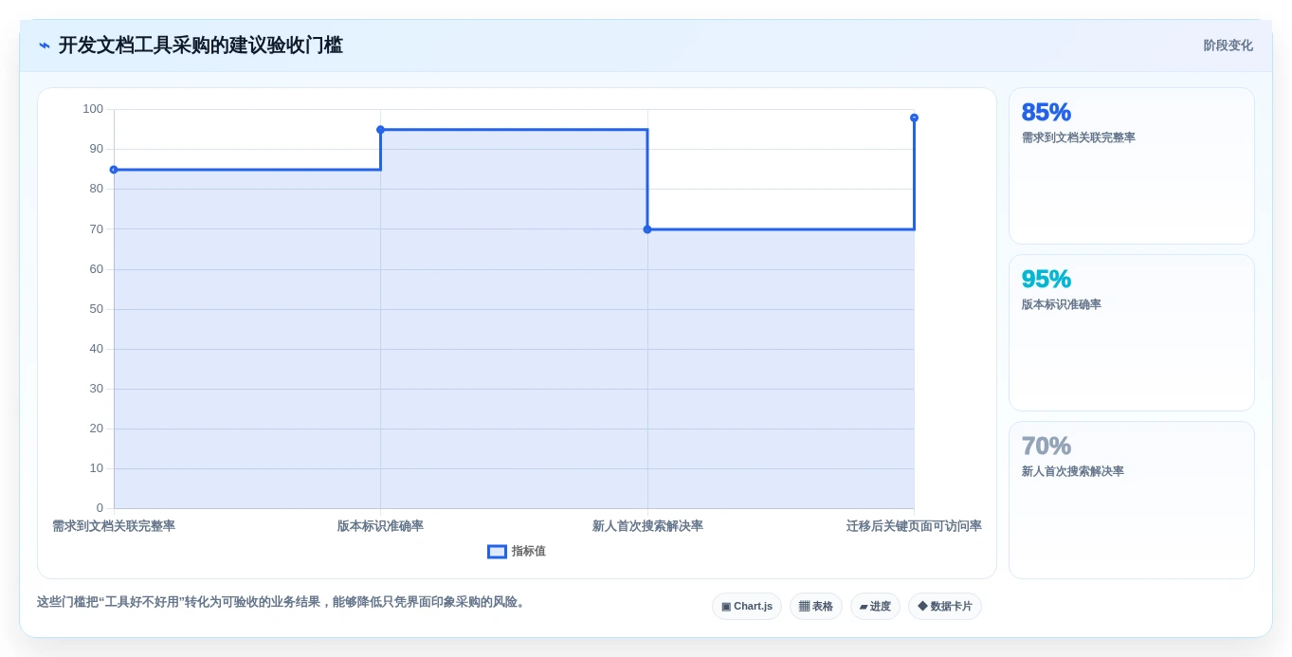
Task: Select the Chart.js tag chip
Action: coord(747,607)
